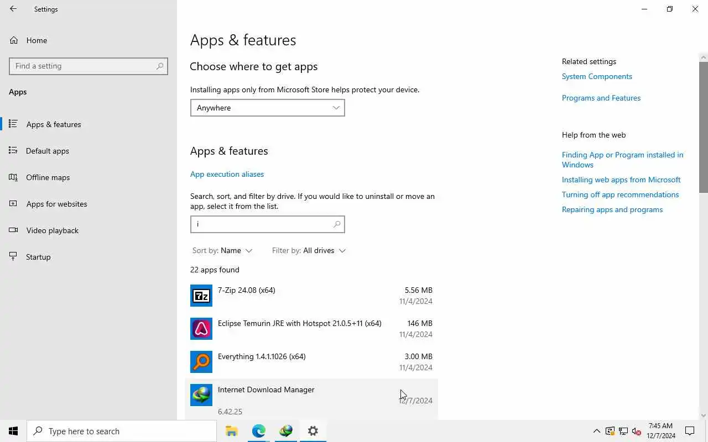Click the vertical scrollbar thumb

click(704, 127)
